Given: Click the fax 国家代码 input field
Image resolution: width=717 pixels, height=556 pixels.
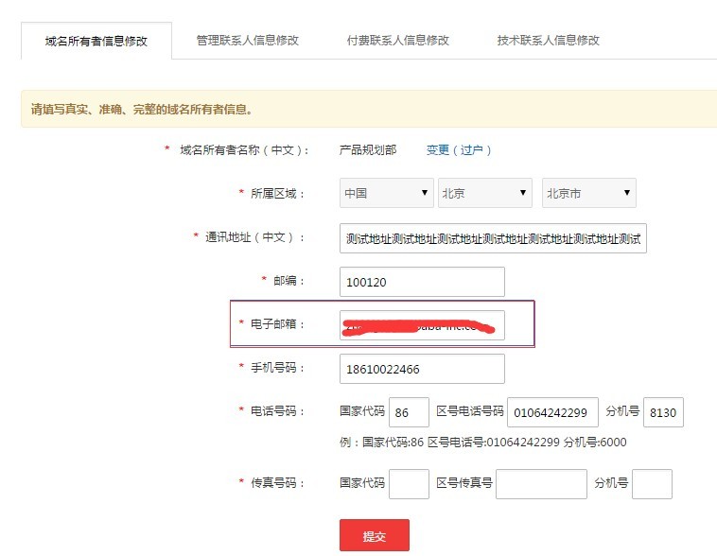Looking at the screenshot, I should [409, 483].
